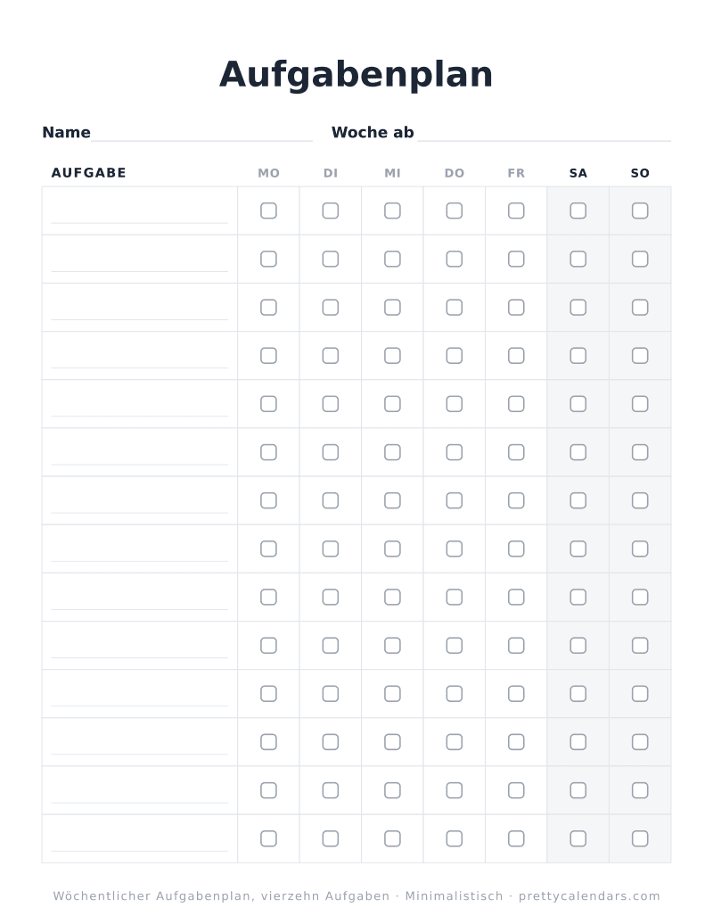
Task: Select the AUFGABE column header
Action: (x=89, y=173)
